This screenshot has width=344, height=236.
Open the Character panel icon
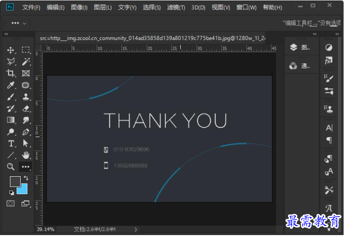pos(329,128)
